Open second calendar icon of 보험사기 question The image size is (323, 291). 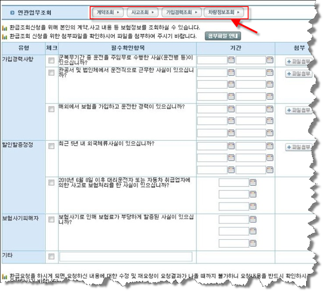253,231
